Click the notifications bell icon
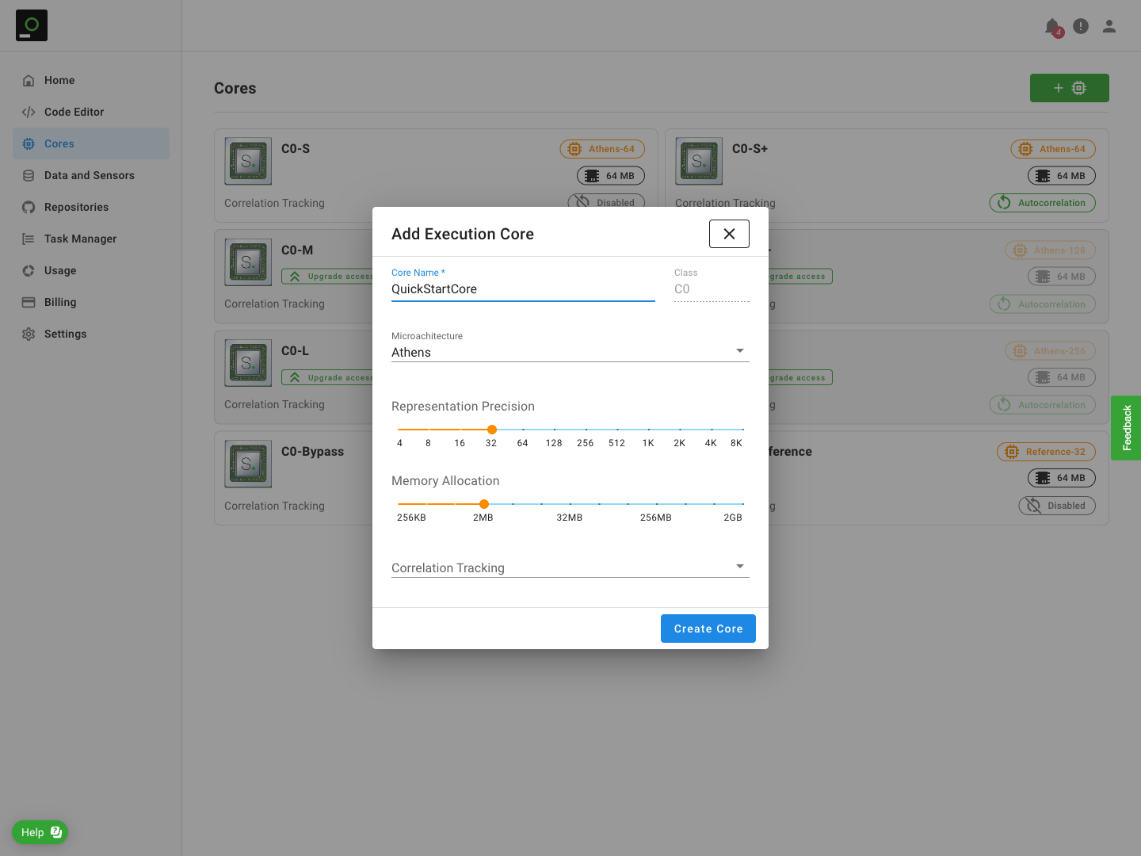 pos(1052,27)
